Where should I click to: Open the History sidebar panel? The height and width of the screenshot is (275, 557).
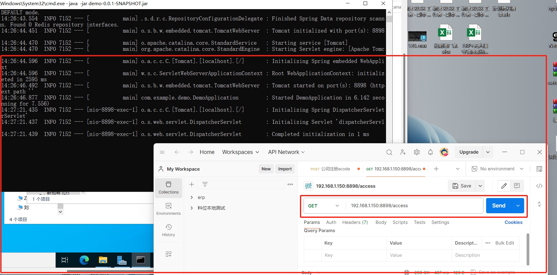pyautogui.click(x=169, y=231)
